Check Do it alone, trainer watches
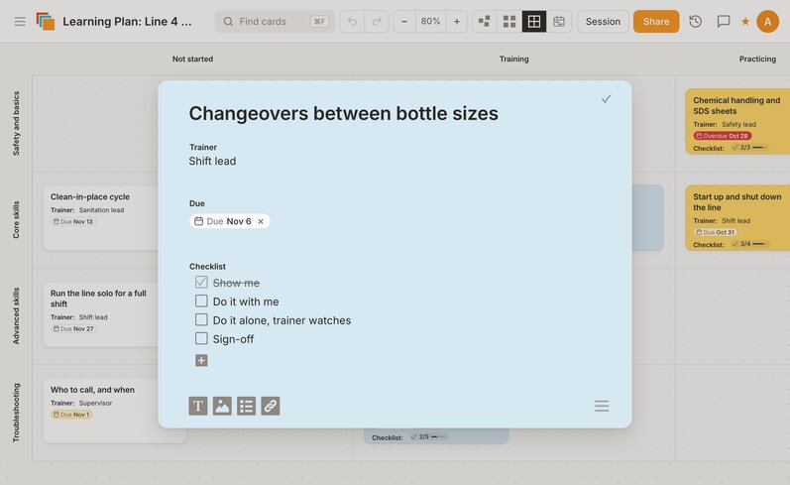Viewport: 790px width, 485px height. (201, 319)
